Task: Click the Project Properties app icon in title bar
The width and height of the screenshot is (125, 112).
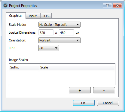Action: coord(5,5)
